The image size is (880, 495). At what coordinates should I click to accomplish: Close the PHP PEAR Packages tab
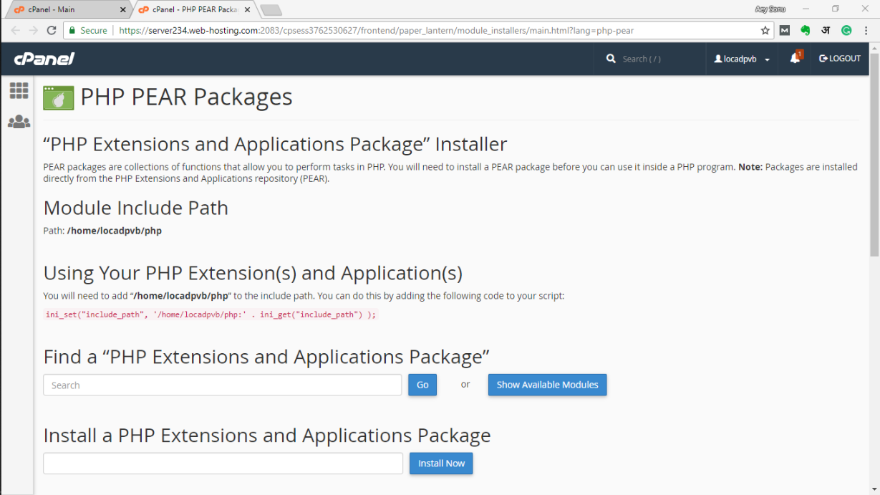coord(247,10)
